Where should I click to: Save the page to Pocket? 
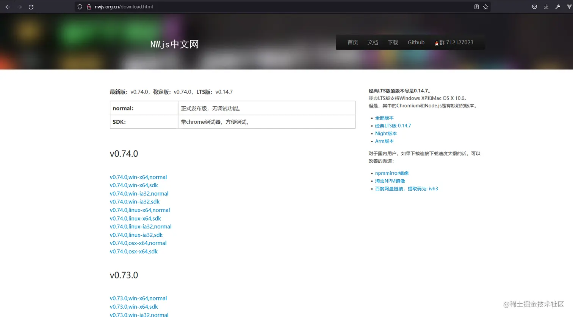pos(534,6)
